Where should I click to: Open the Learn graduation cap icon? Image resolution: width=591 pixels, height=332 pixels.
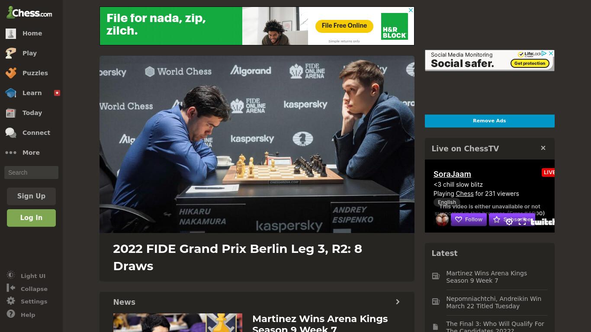coord(11,93)
